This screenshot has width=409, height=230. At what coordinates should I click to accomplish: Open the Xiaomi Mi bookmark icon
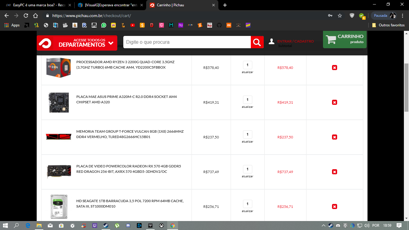click(x=229, y=25)
